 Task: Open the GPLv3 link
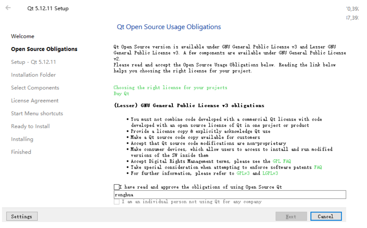tap(243, 173)
